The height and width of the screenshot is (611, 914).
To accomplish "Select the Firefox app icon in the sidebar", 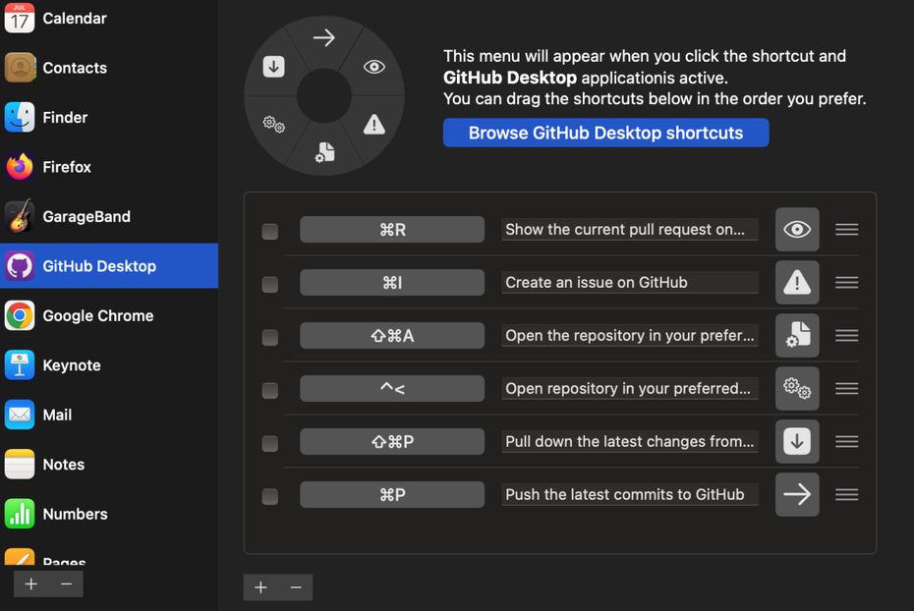I will point(20,167).
